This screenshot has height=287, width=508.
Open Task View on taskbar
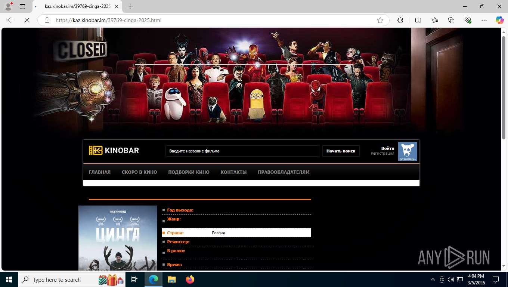(134, 280)
